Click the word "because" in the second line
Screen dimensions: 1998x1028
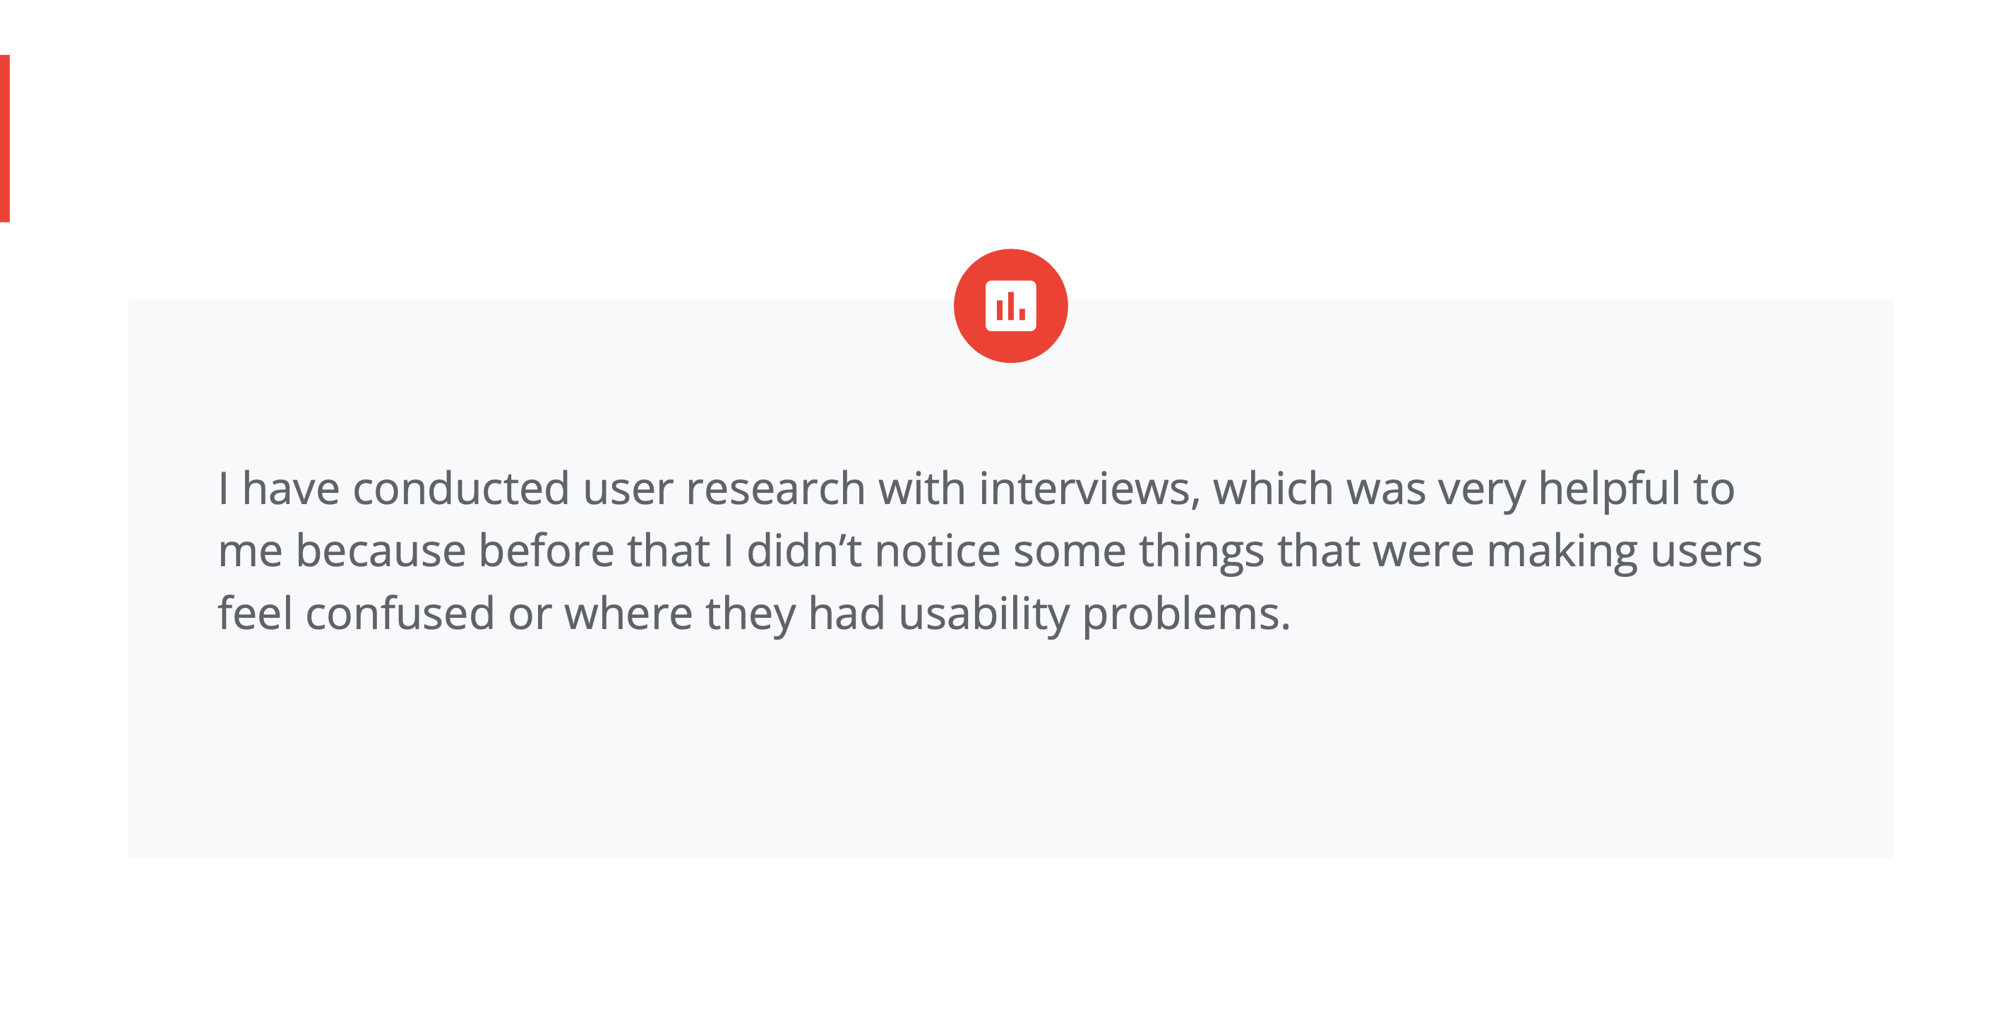pos(380,551)
